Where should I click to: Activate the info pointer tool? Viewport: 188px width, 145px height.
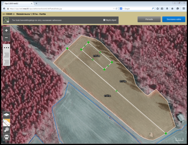click(6, 130)
